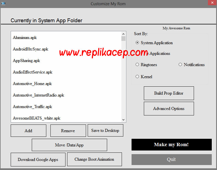Click Make my Rom! button
The height and width of the screenshot is (170, 217).
[x=172, y=144]
